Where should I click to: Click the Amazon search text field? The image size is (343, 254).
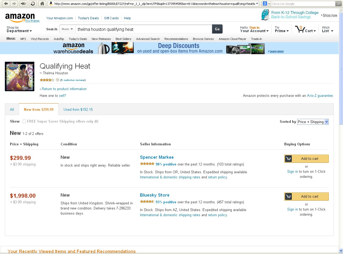144,29
